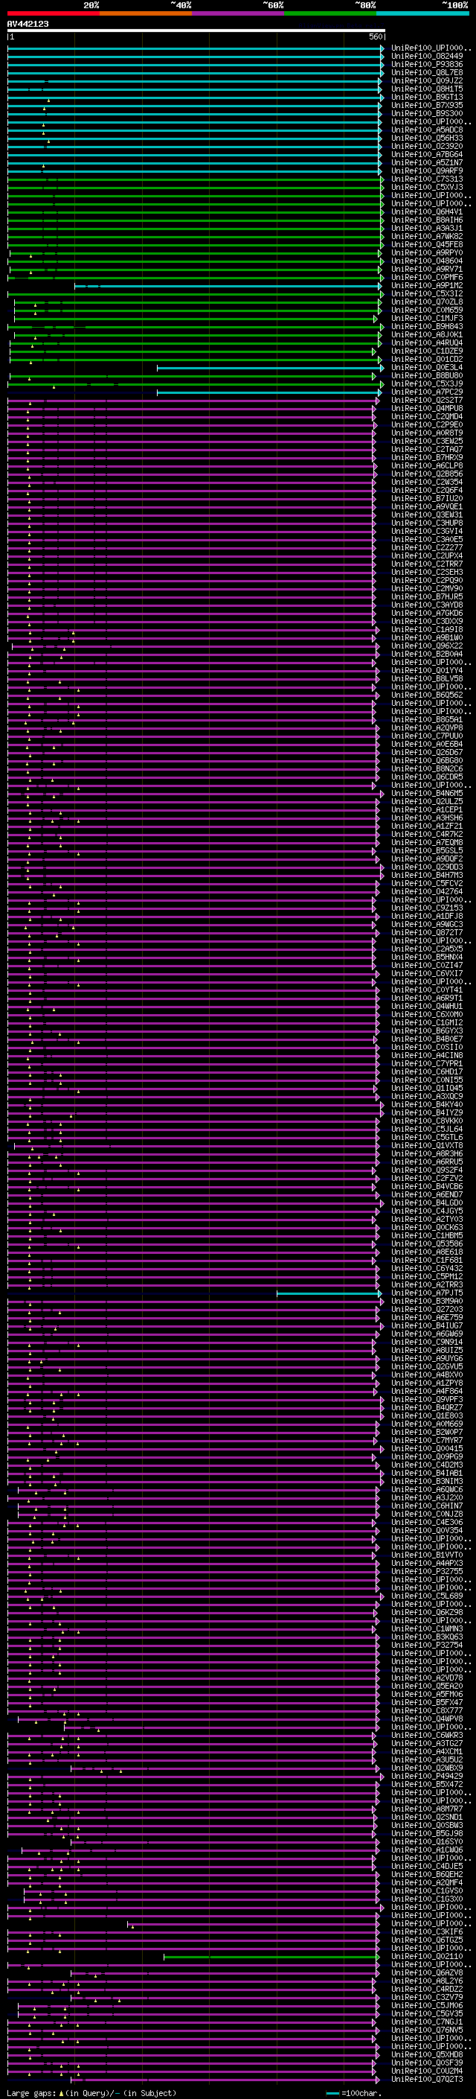Select hit label UniRef100_B9GT13
The image size is (476, 2099).
427,97
